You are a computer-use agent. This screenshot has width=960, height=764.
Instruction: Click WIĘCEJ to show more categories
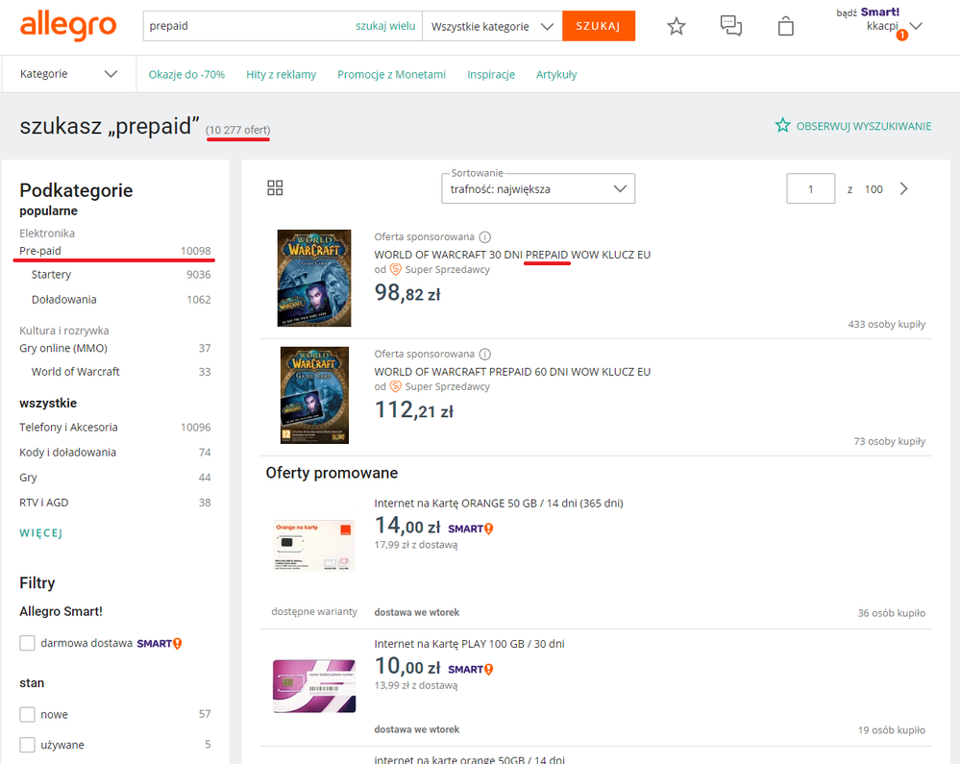[x=41, y=532]
